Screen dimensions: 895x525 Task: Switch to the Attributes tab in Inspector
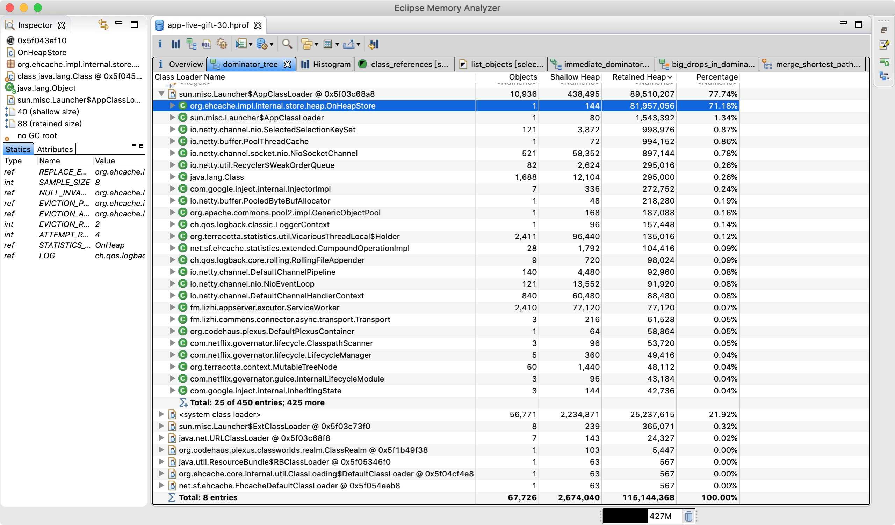click(x=55, y=149)
